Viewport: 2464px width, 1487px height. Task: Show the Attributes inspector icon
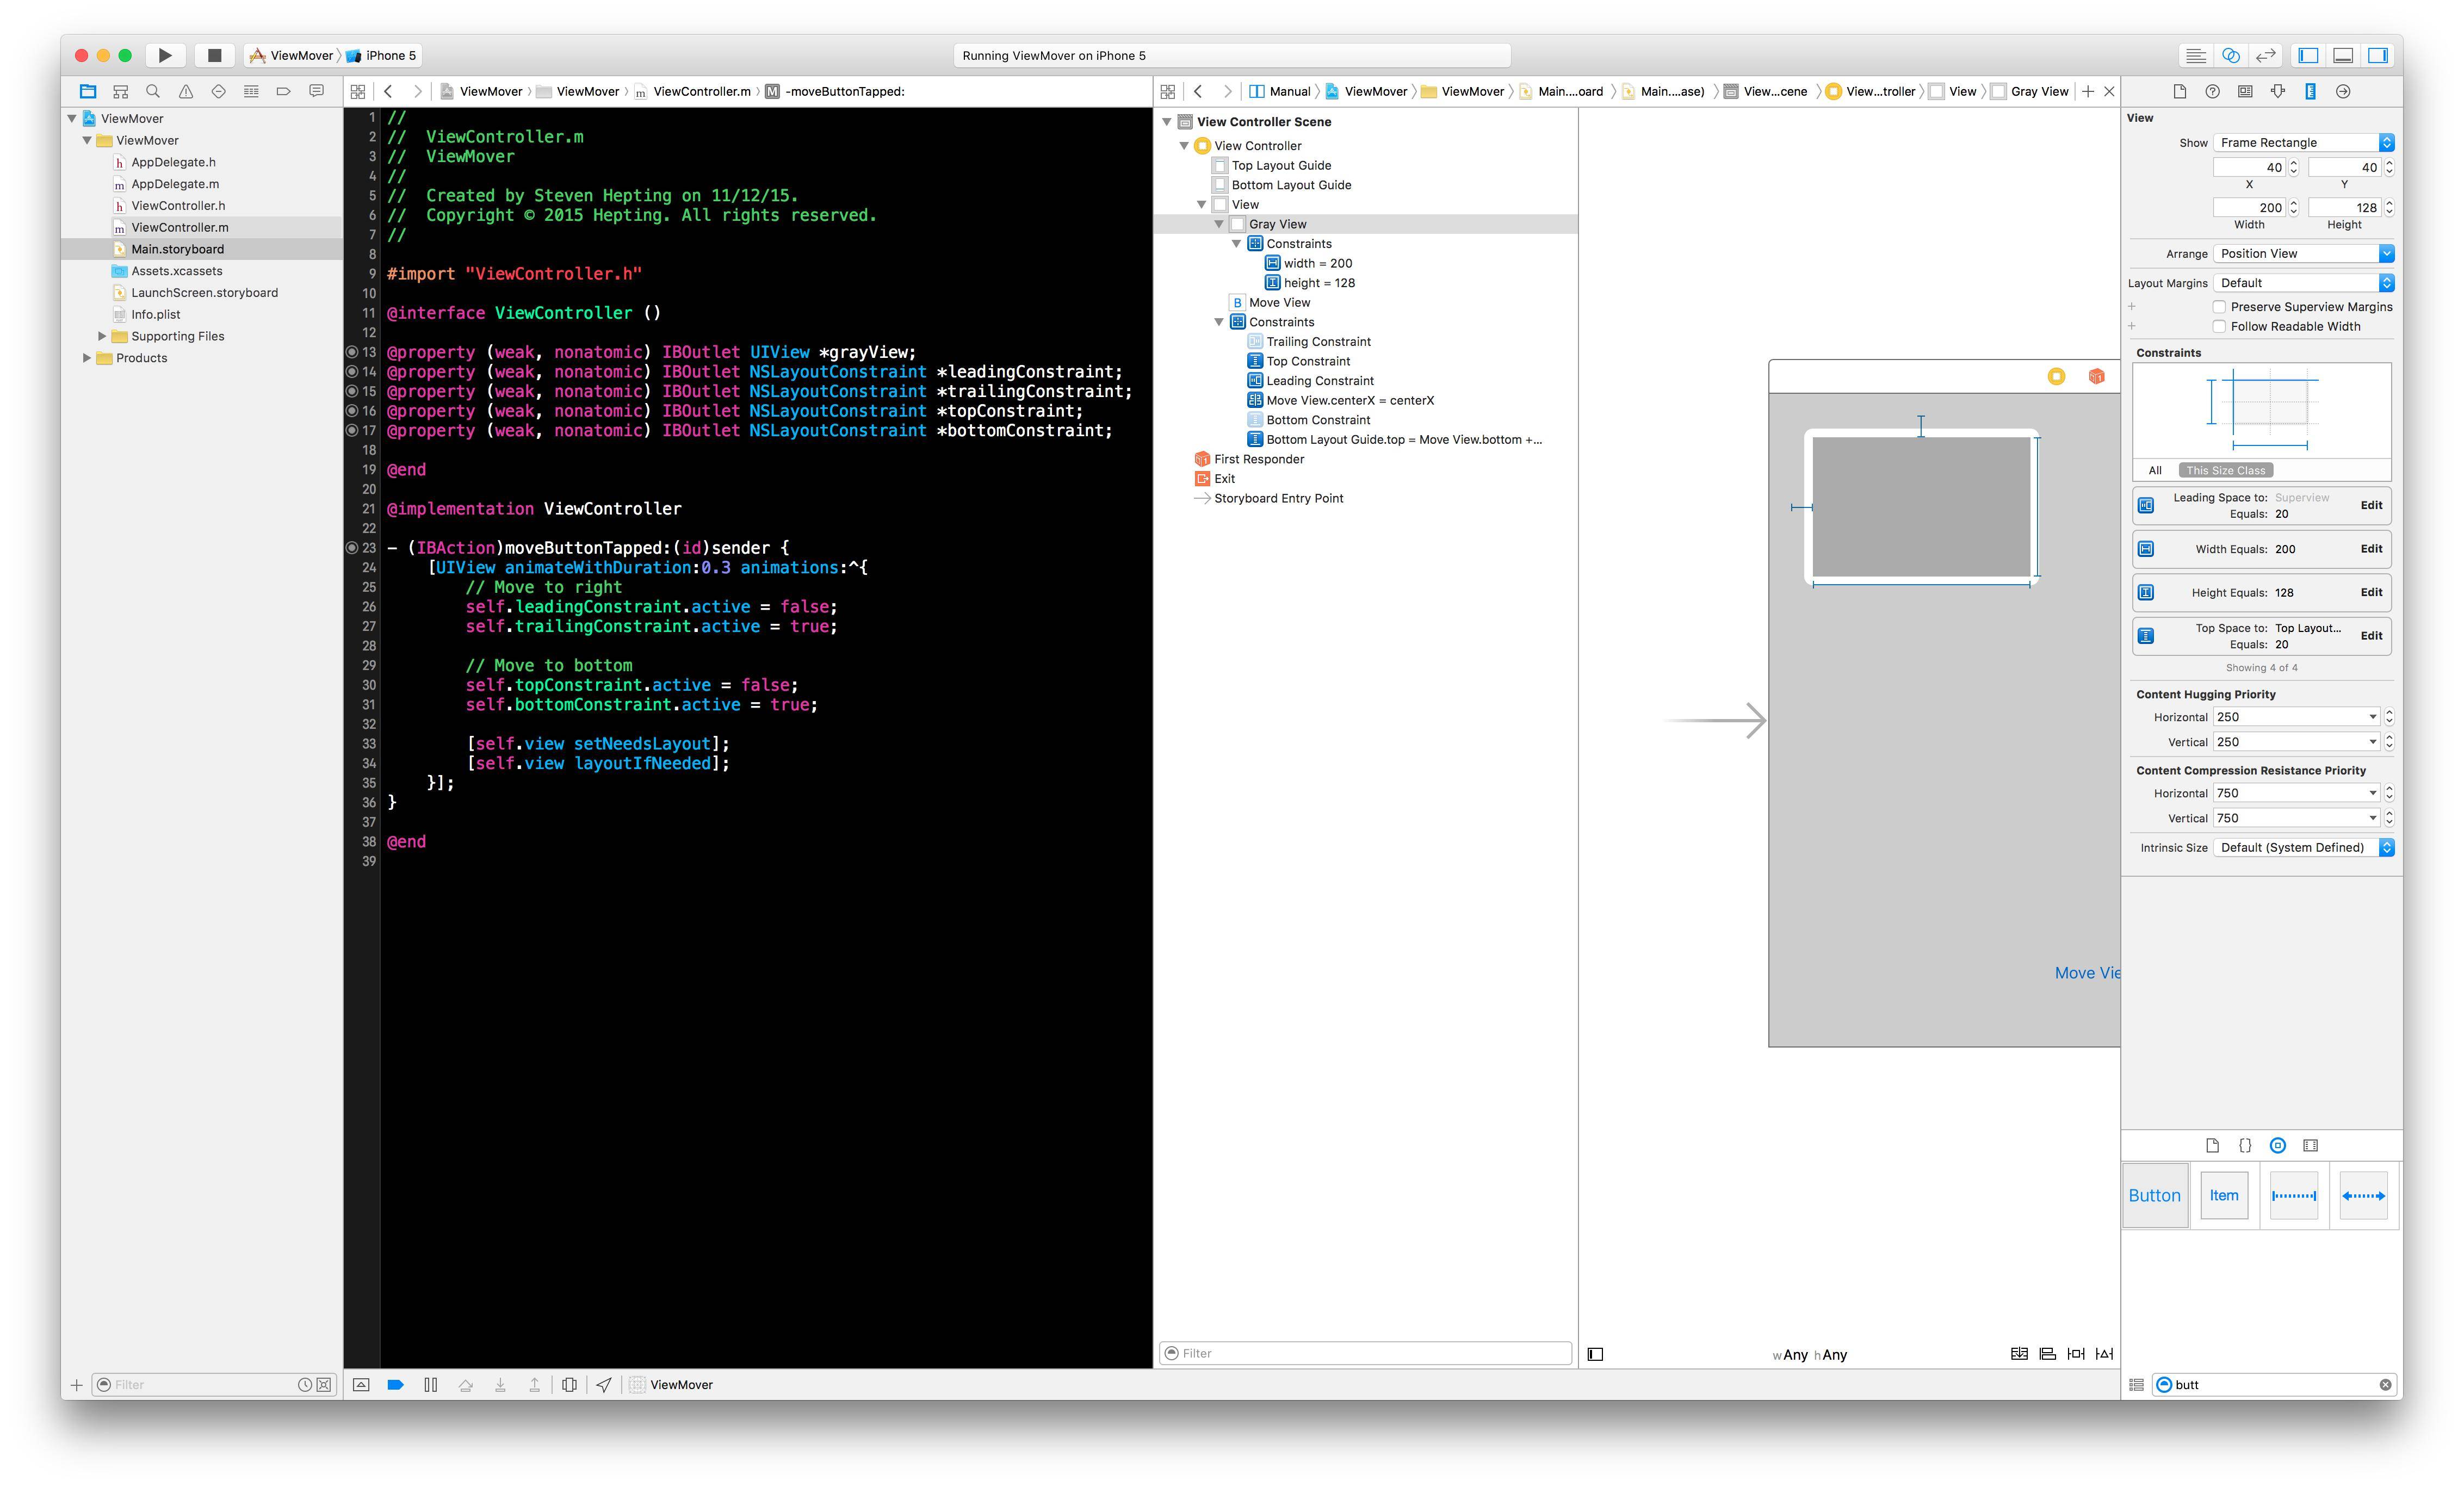(2277, 91)
